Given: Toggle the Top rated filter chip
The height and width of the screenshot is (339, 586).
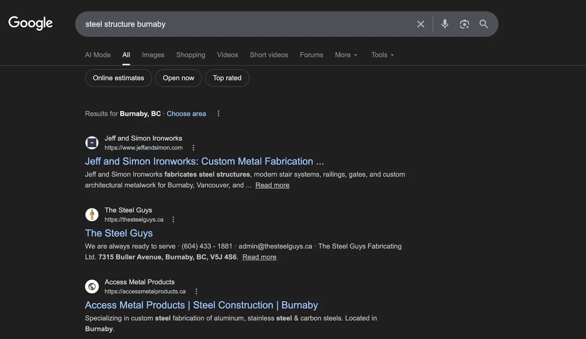Looking at the screenshot, I should click(x=227, y=78).
